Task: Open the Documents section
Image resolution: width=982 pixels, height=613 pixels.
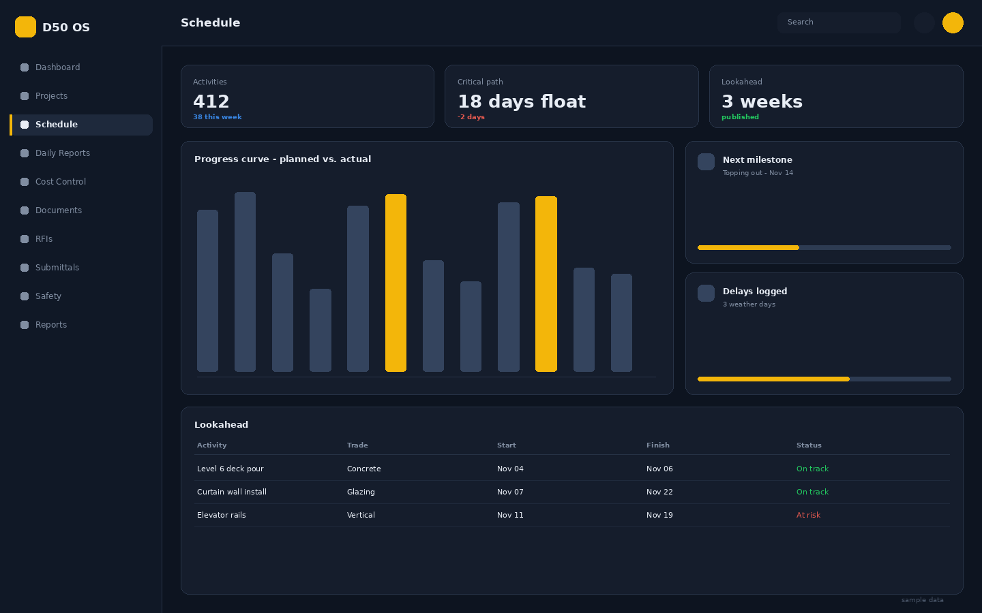Action: [81, 210]
